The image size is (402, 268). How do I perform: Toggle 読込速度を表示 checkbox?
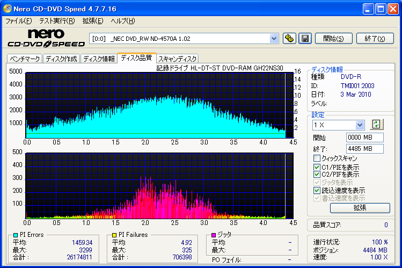click(x=317, y=190)
